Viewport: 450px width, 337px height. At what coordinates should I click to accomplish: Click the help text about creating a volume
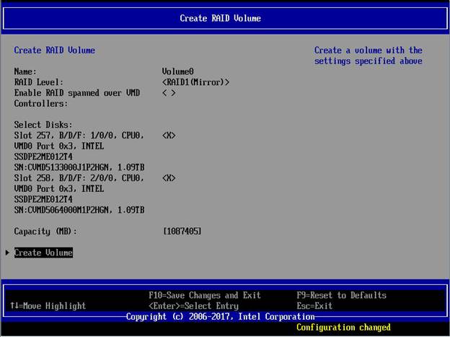pyautogui.click(x=368, y=56)
